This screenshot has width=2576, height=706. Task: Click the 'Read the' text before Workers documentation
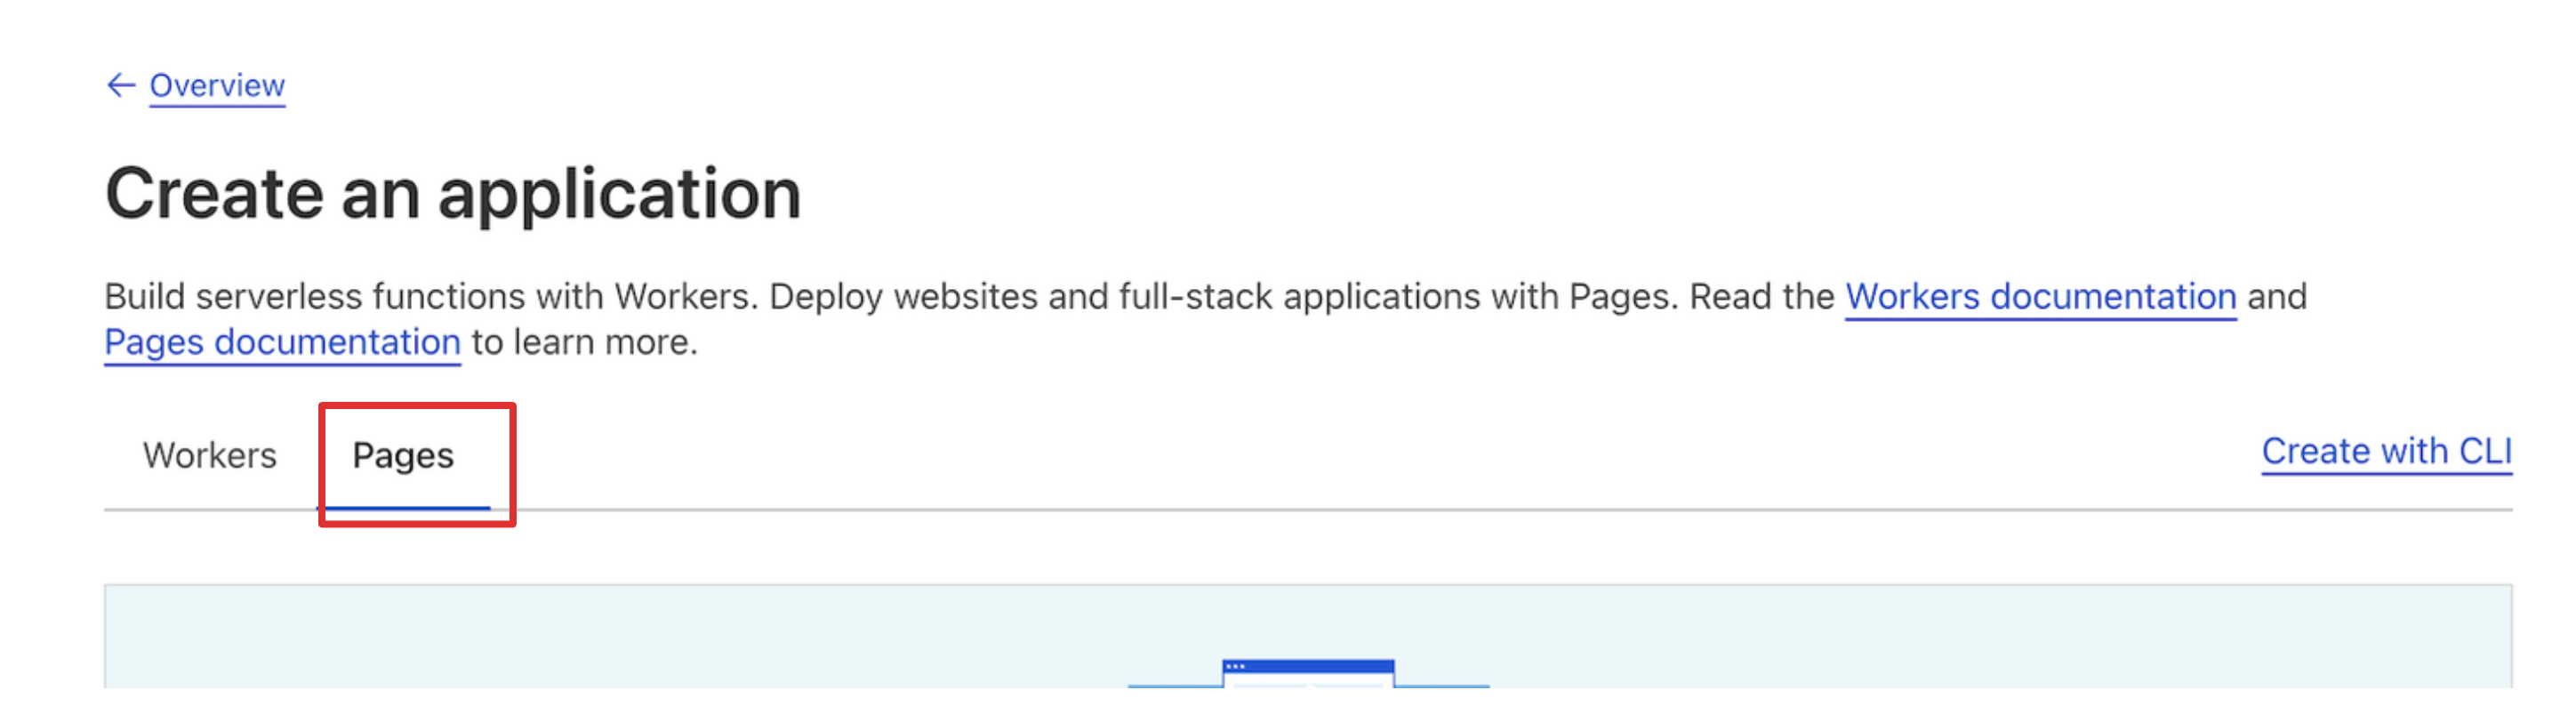point(1762,297)
